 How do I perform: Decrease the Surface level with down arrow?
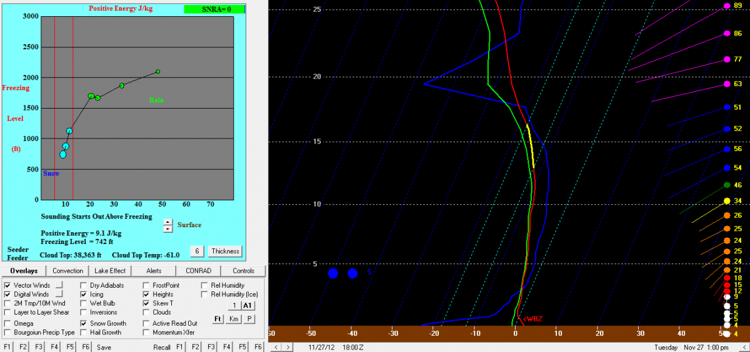(167, 229)
